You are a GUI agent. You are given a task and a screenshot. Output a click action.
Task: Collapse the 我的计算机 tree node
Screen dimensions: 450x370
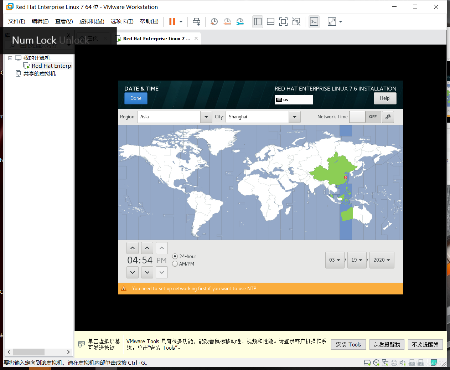pyautogui.click(x=10, y=58)
